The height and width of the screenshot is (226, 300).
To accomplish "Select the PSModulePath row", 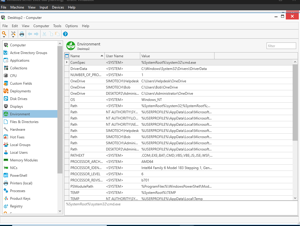I will pos(178,186).
